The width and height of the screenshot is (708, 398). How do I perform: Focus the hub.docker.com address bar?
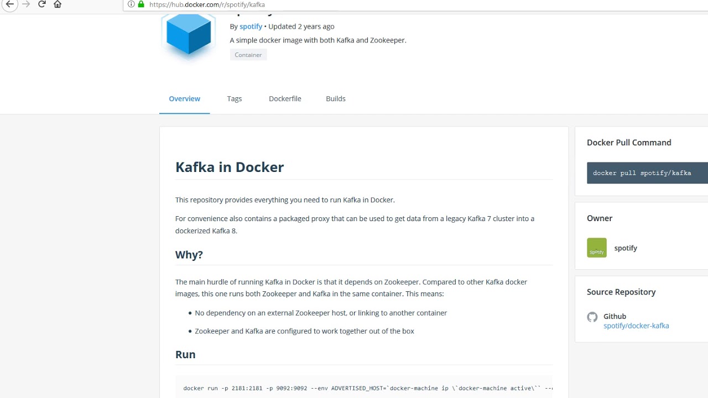[x=332, y=4]
